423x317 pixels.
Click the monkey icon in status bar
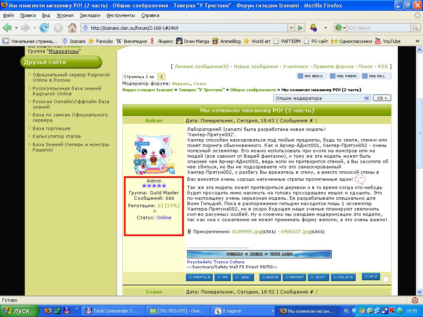pyautogui.click(x=415, y=300)
